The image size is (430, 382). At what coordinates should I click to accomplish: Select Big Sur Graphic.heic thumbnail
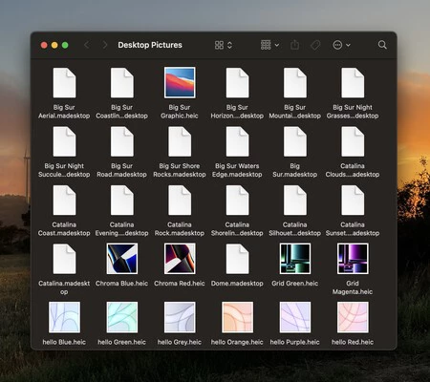click(180, 82)
